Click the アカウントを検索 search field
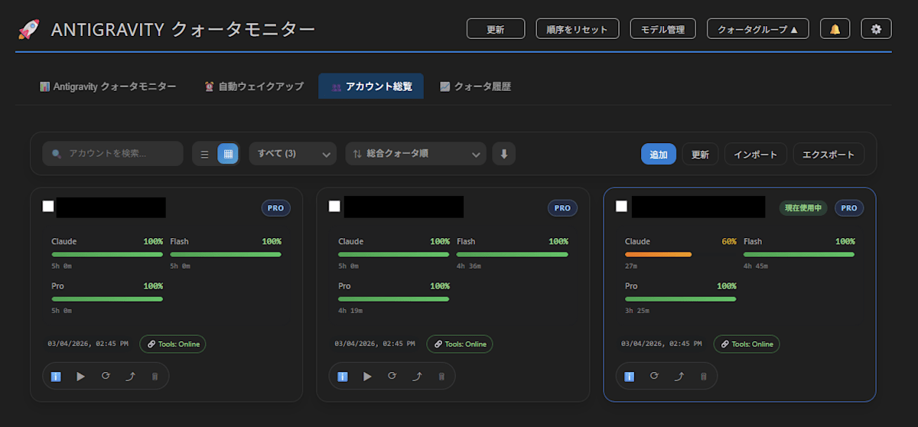The height and width of the screenshot is (427, 918). [112, 154]
